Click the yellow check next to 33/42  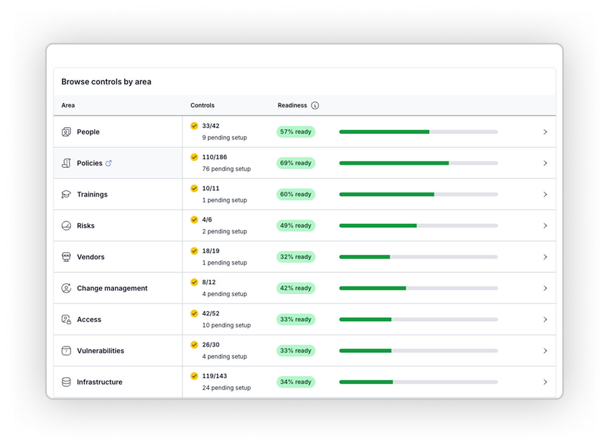[194, 126]
